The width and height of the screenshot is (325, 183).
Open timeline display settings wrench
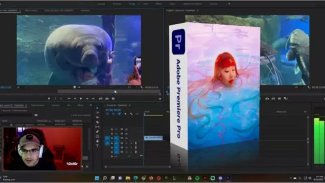(131, 114)
